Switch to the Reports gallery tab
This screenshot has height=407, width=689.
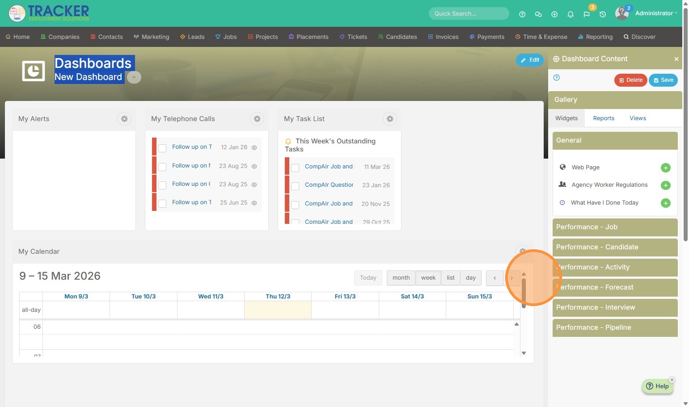604,118
